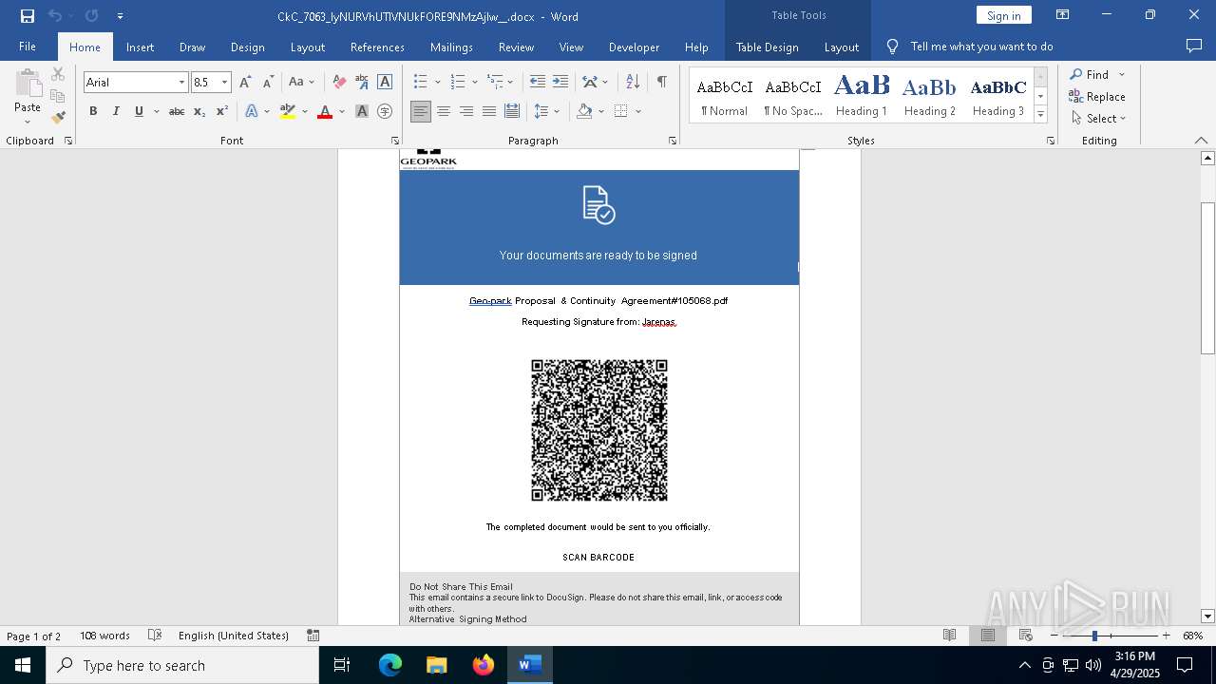Screen dimensions: 1216x684
Task: Click the spelling proofing status icon
Action: (x=155, y=636)
